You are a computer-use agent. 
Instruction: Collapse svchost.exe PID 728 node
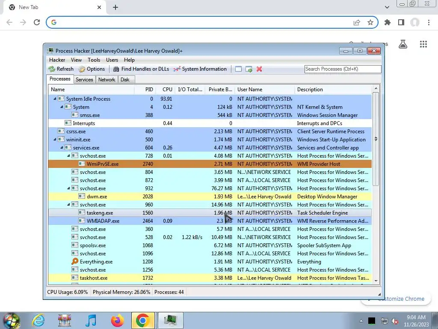(x=68, y=156)
